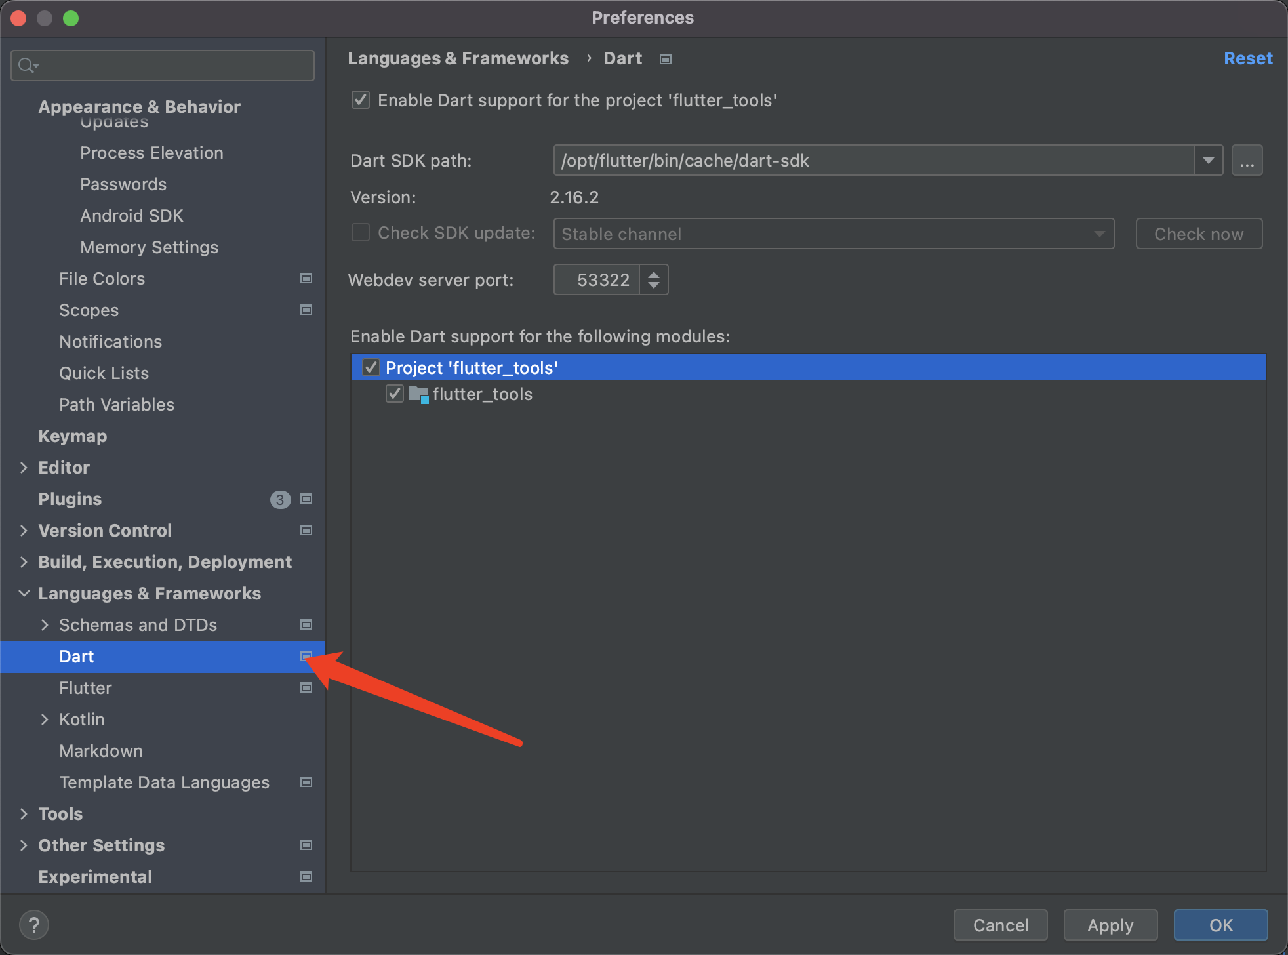Expand Schemas and DTDs node
The image size is (1288, 955).
[45, 624]
